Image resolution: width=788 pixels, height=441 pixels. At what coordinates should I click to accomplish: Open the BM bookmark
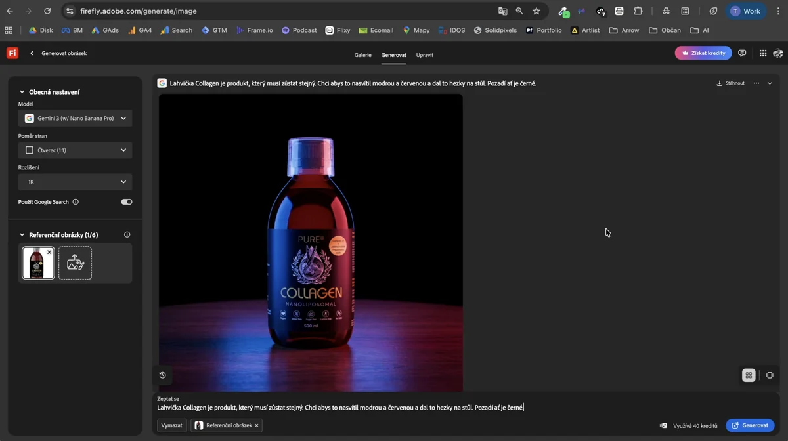(72, 30)
